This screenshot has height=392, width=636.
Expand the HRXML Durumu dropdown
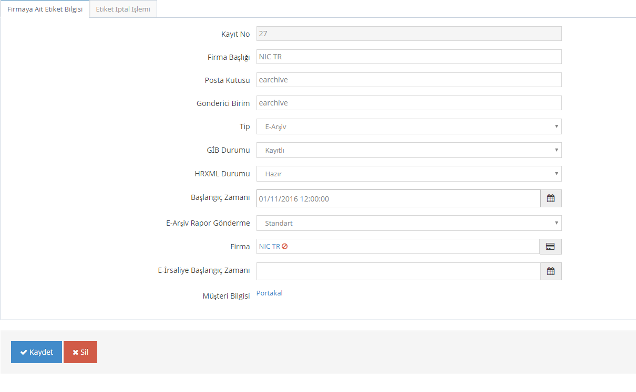(408, 174)
